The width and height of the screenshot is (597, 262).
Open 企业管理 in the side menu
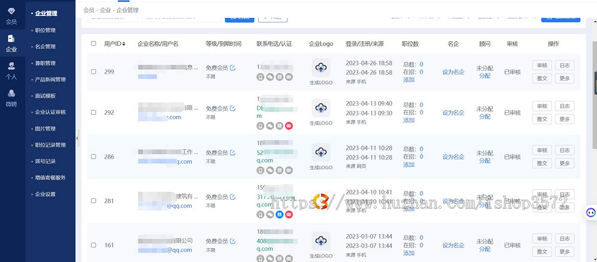click(46, 13)
